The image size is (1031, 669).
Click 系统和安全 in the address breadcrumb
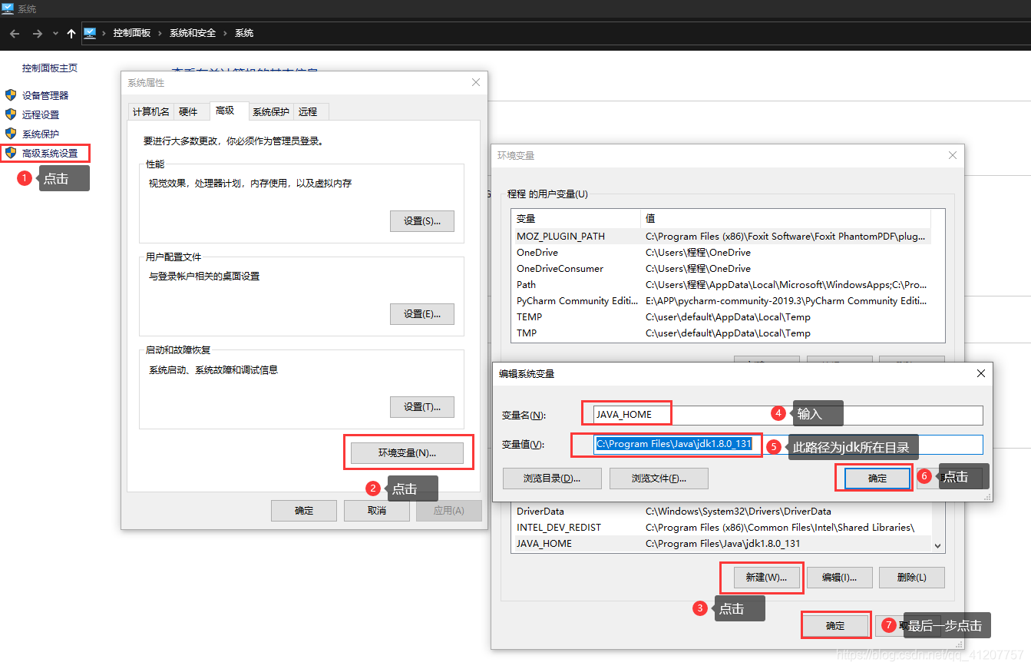[193, 33]
